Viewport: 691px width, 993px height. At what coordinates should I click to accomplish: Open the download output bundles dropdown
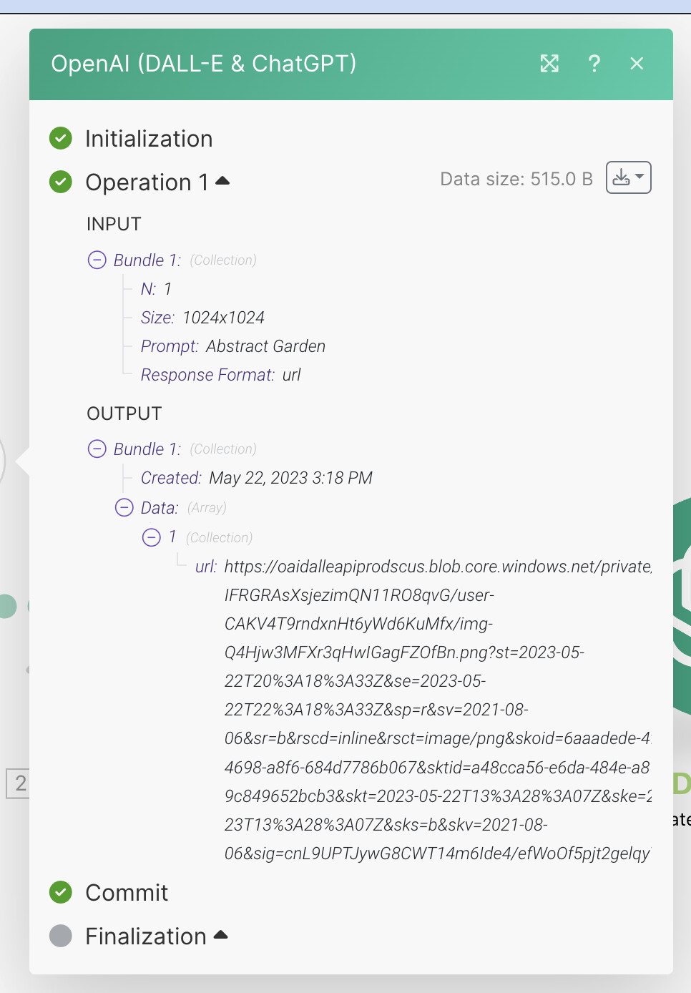[629, 177]
